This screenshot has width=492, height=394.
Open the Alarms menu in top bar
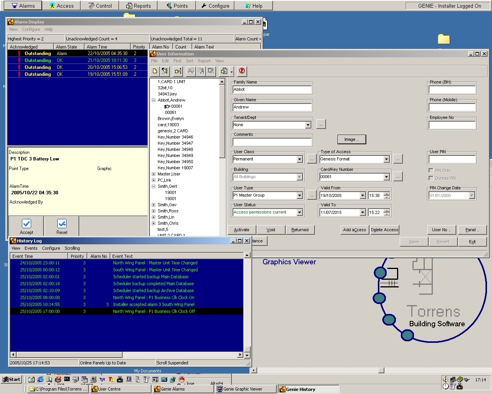coord(23,6)
